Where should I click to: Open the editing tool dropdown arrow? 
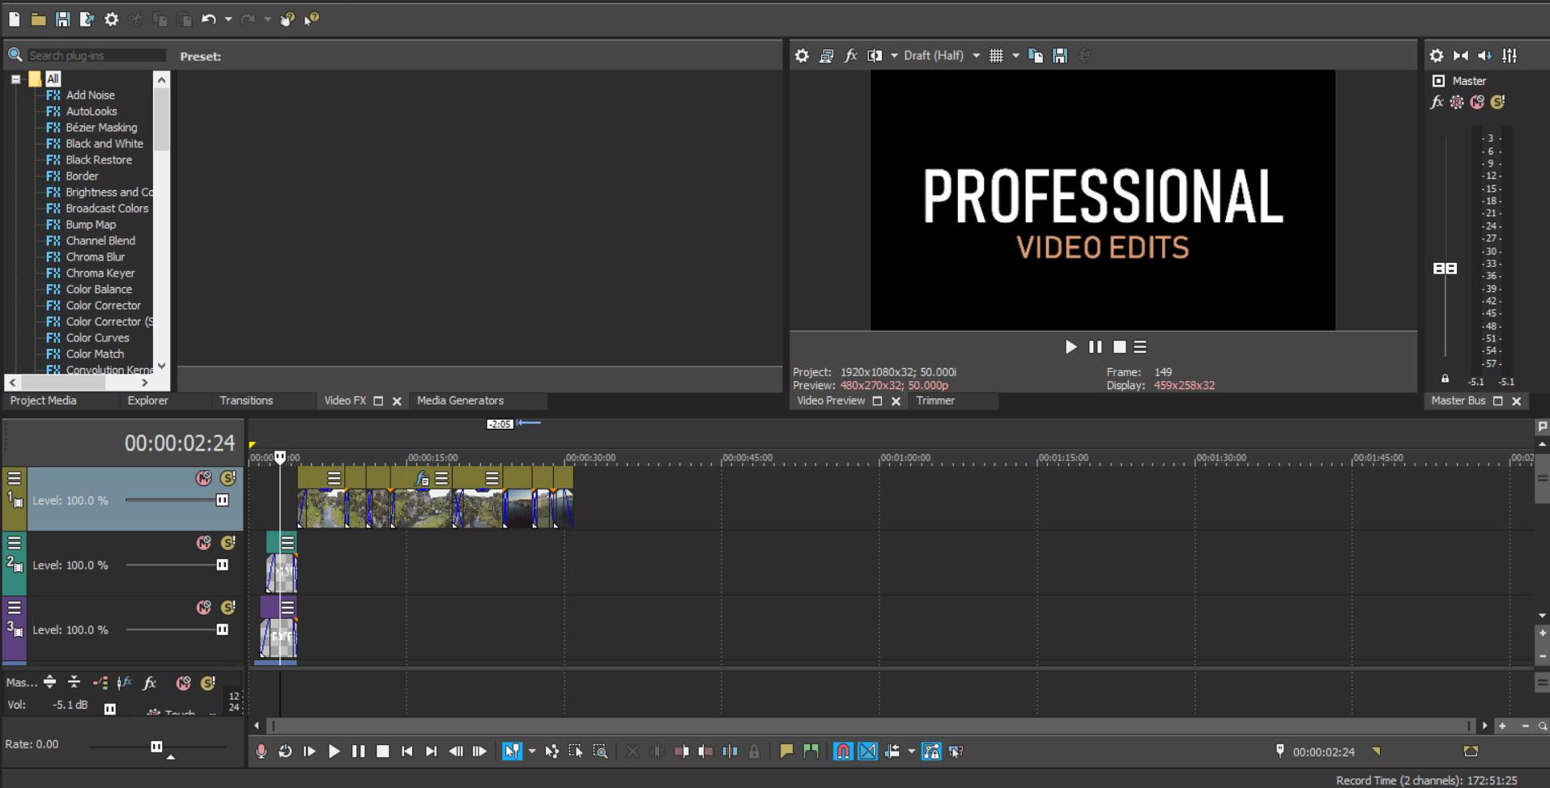coord(531,751)
